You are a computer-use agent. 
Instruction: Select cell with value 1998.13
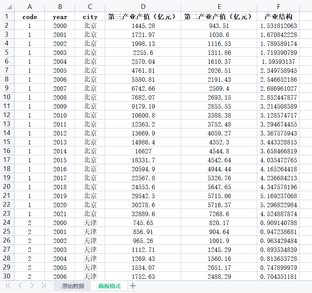click(143, 43)
